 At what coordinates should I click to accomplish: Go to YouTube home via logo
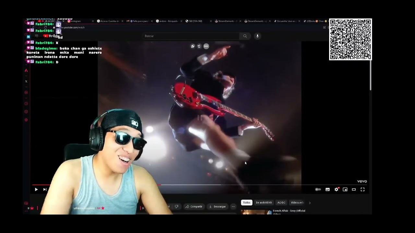coord(51,36)
